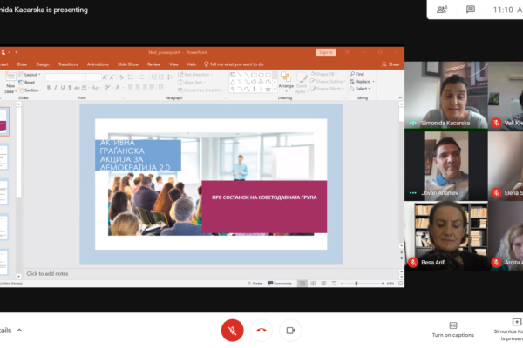This screenshot has height=348, width=523.
Task: Click the zoom slider handle
Action: click(357, 284)
